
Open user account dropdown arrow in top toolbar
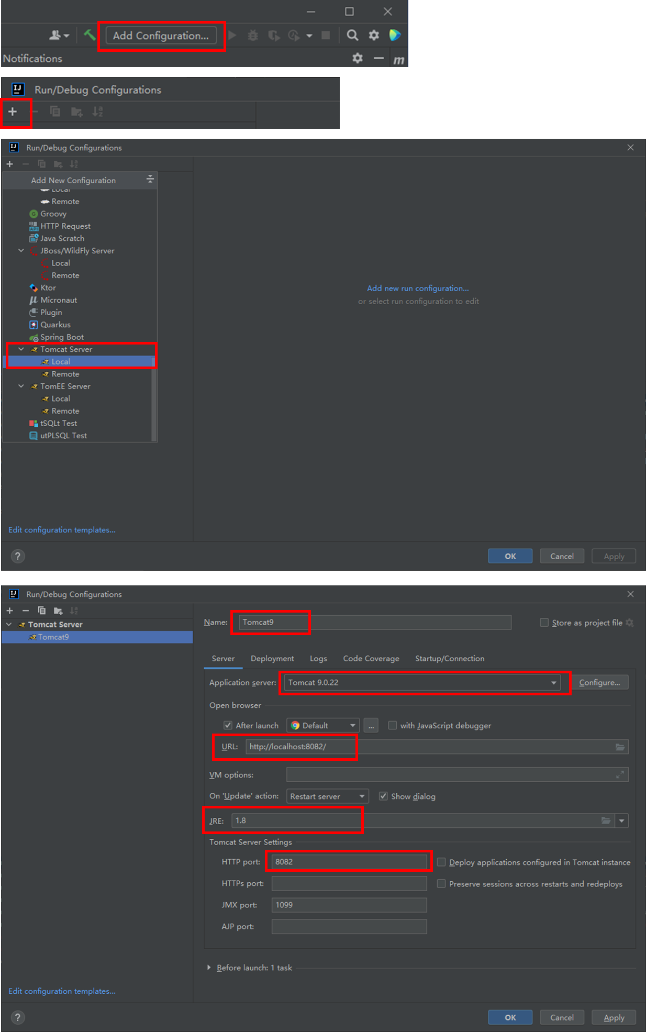(x=66, y=36)
